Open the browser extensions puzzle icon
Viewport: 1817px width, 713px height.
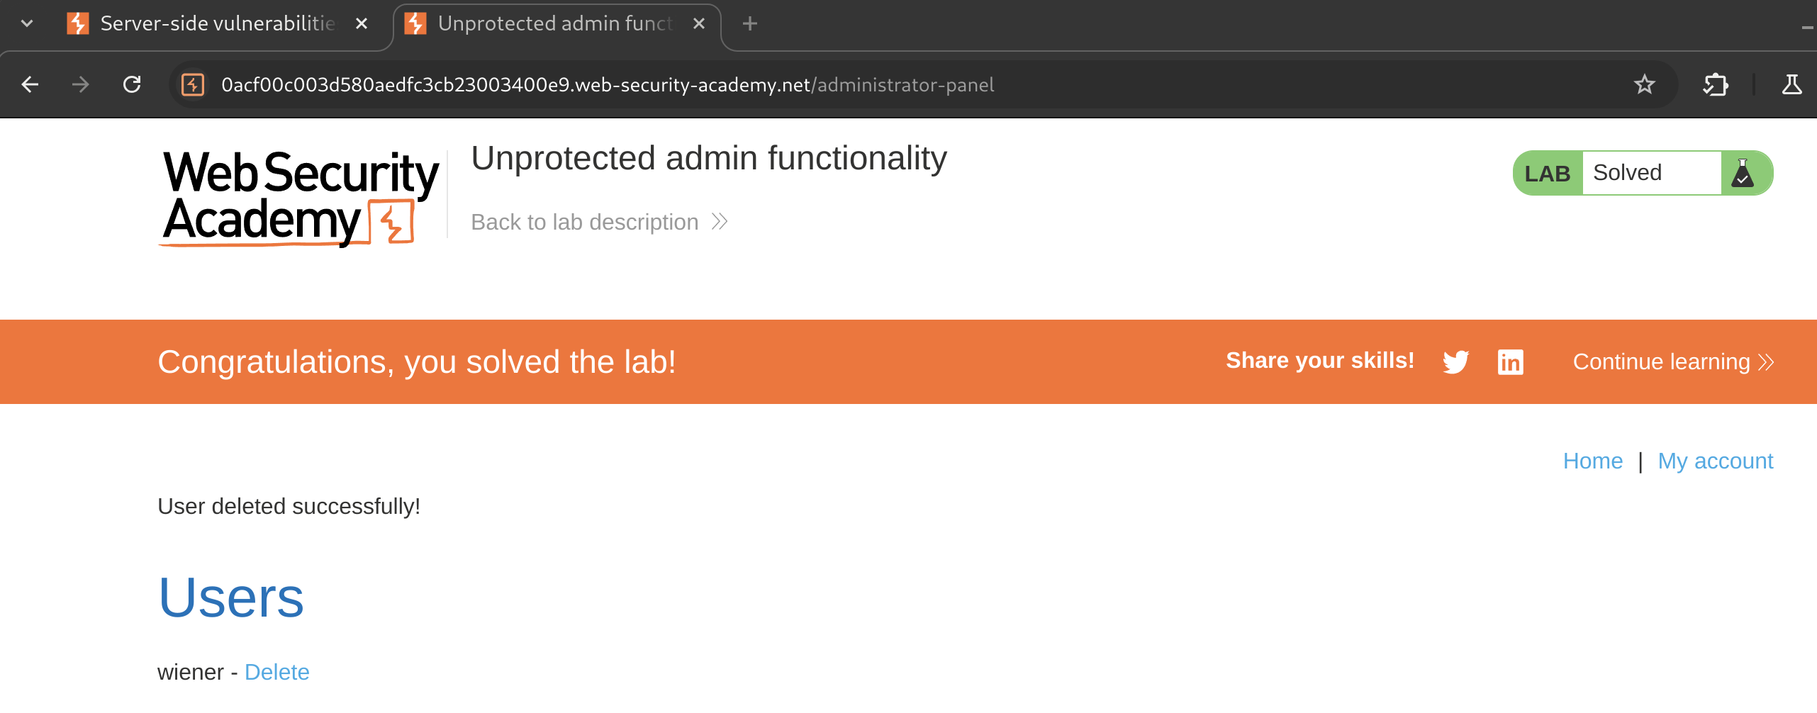pyautogui.click(x=1716, y=85)
